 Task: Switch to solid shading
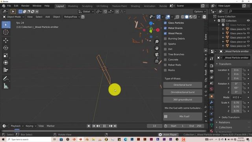coord(187,17)
